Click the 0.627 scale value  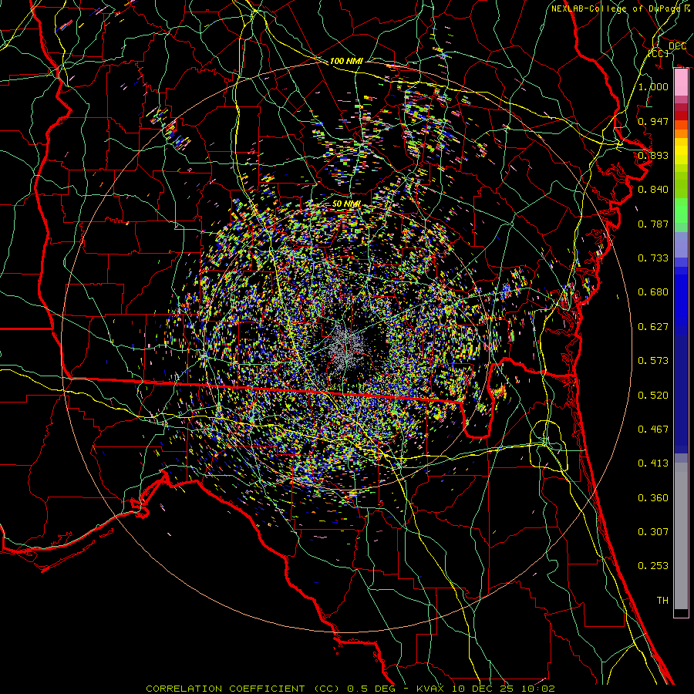[653, 327]
